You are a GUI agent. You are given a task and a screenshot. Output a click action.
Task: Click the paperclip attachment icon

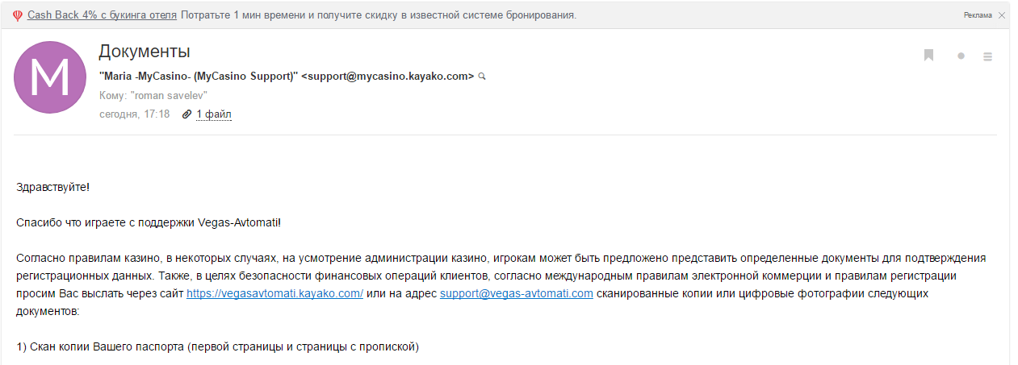(x=186, y=114)
